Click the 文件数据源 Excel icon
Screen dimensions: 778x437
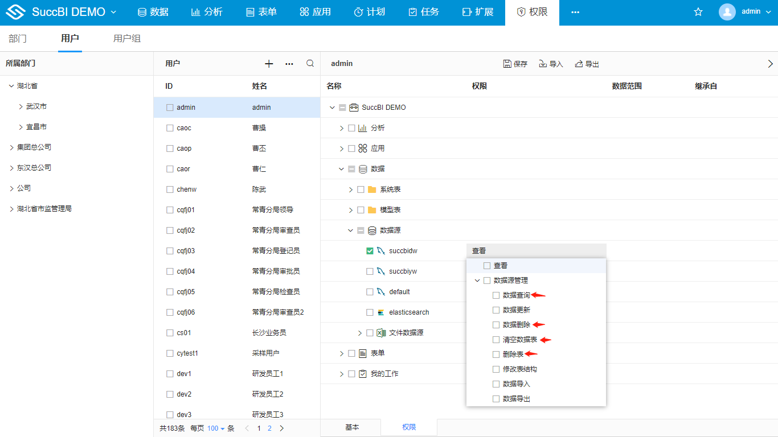(381, 333)
